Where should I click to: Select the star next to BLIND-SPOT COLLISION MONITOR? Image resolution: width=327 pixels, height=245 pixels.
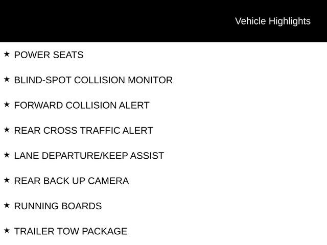(x=7, y=79)
